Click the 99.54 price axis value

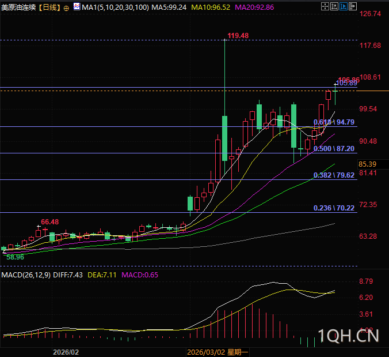tap(368, 109)
